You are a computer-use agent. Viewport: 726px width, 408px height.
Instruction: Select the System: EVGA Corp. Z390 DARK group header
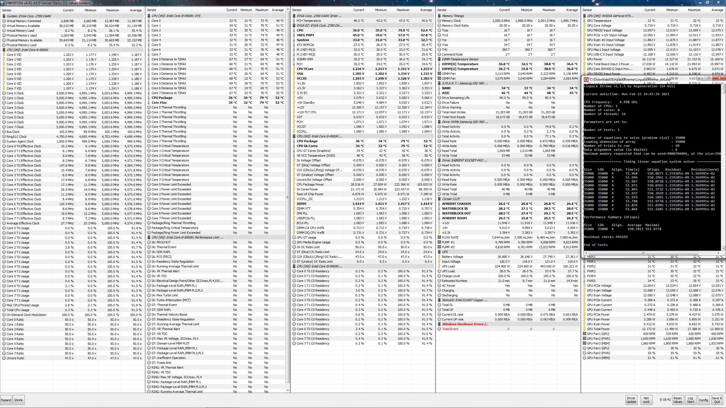pos(72,16)
